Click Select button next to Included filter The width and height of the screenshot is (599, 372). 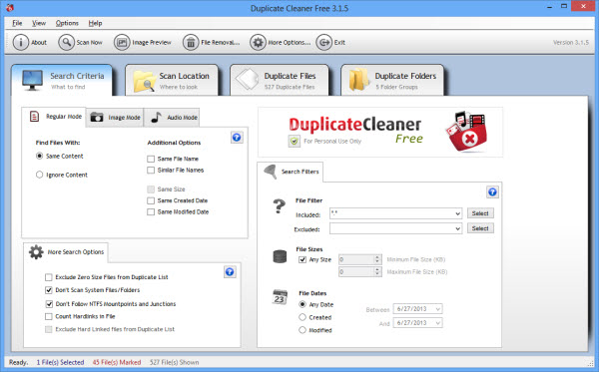click(x=480, y=213)
